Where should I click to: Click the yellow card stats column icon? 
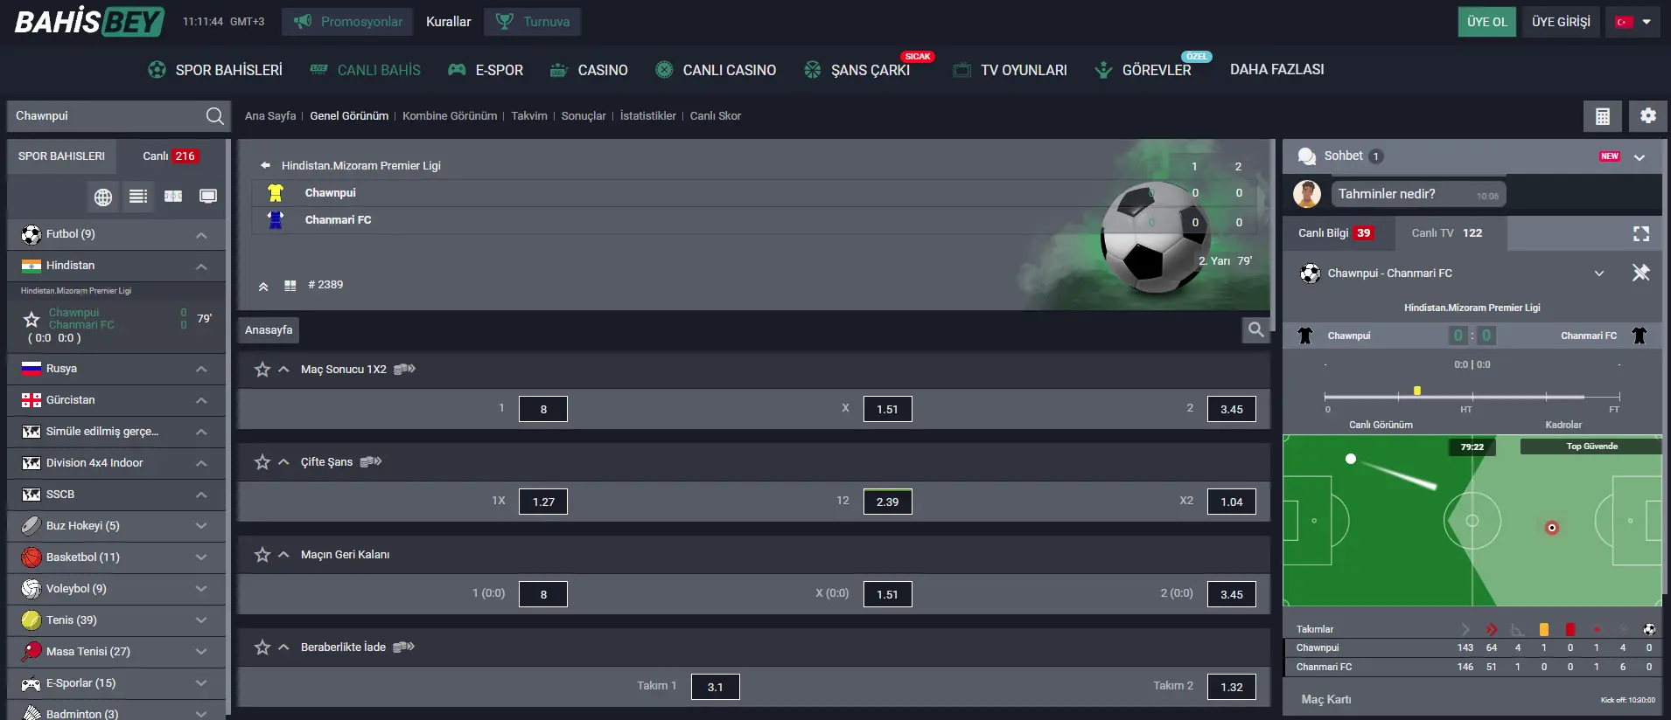[1544, 629]
